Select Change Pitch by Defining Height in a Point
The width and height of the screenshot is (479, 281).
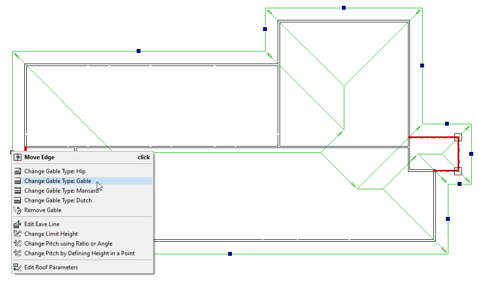tap(79, 253)
